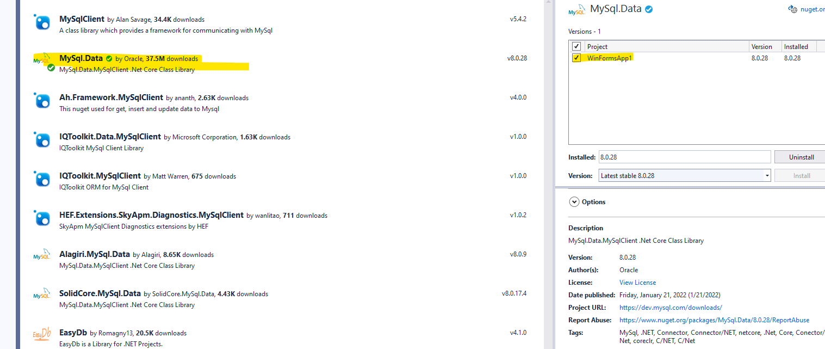Click the v5.4.2 version label
This screenshot has height=349, width=825.
tap(518, 19)
